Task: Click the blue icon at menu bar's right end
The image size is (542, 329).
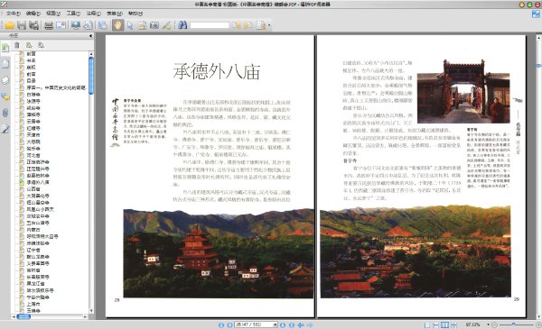Action: tap(536, 14)
